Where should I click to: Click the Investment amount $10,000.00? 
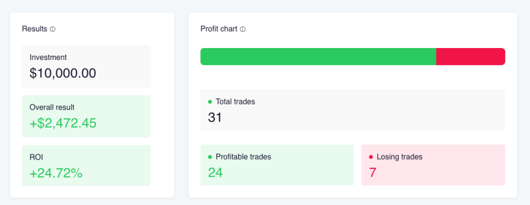coord(63,73)
